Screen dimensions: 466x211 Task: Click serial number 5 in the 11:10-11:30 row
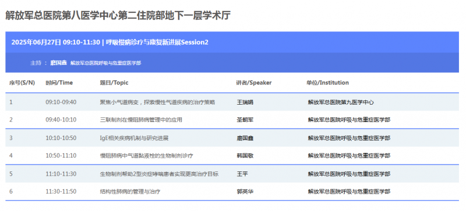click(11, 174)
